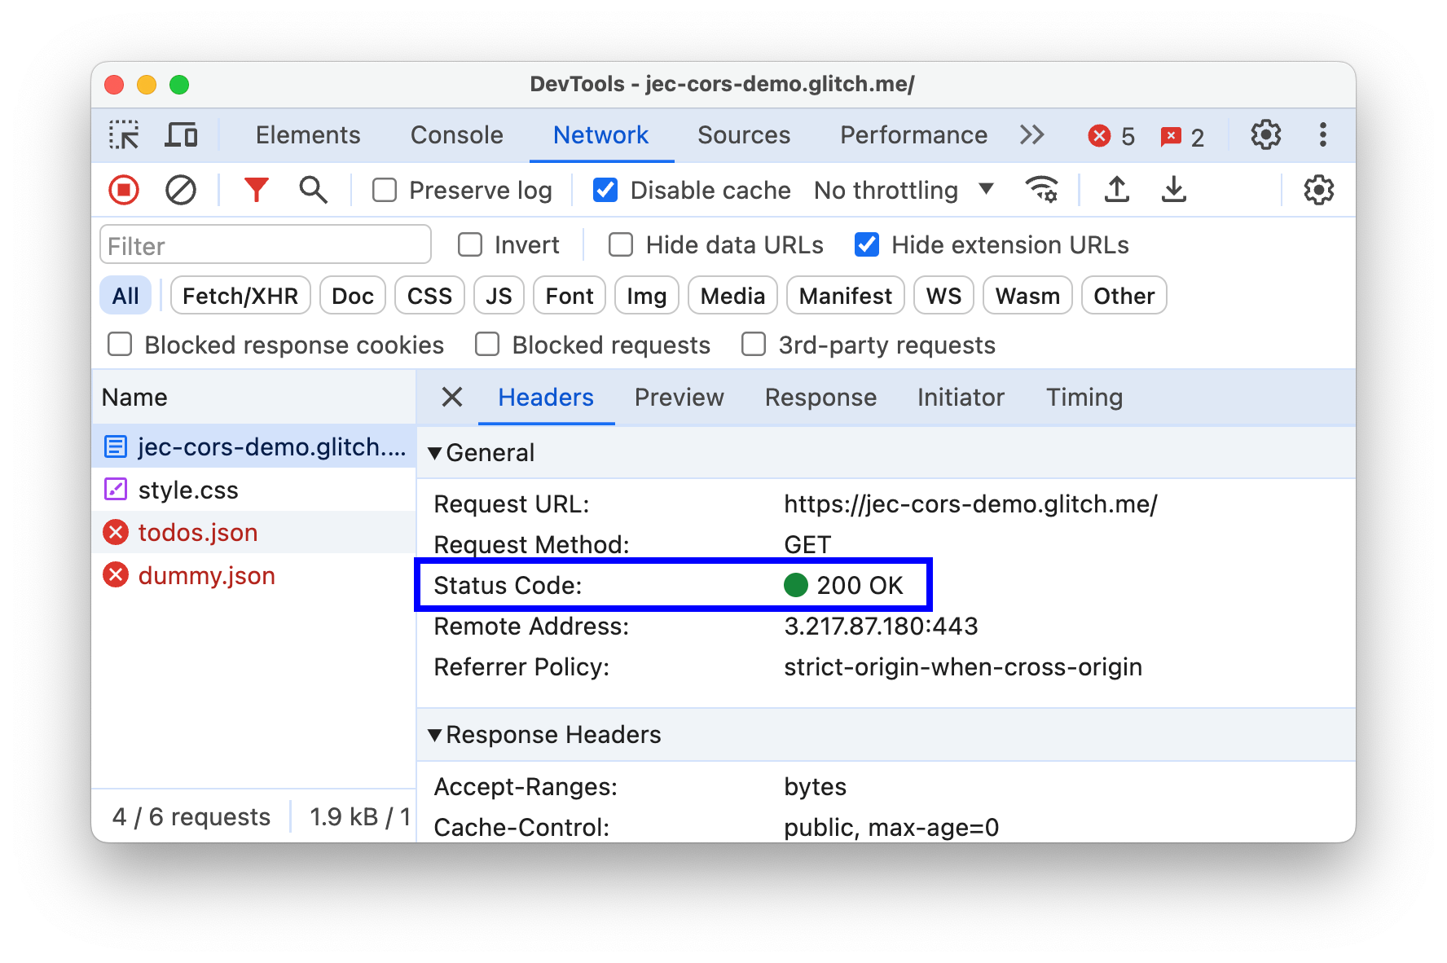Select the Inspect element tool
Image resolution: width=1447 pixels, height=963 pixels.
coord(124,134)
